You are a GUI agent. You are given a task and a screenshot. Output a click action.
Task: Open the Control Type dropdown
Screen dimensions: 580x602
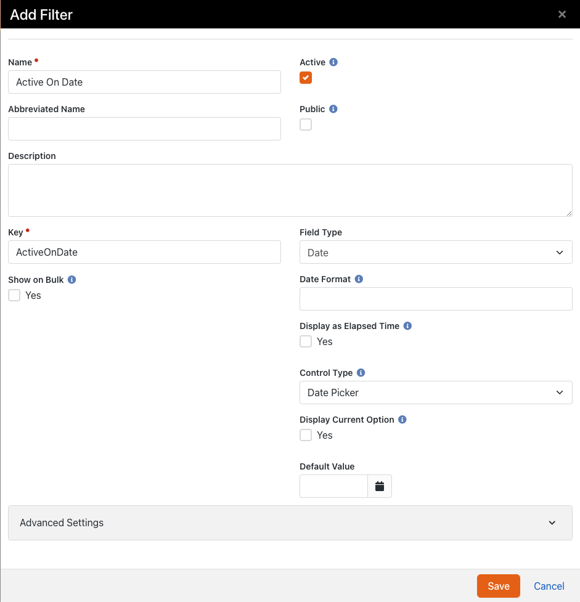point(436,393)
